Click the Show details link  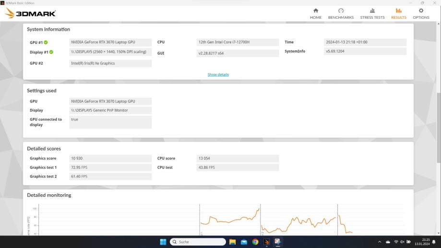218,74
